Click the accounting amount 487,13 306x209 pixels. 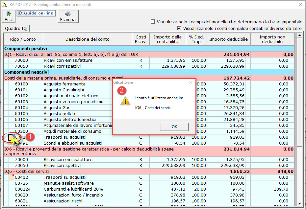178,189
